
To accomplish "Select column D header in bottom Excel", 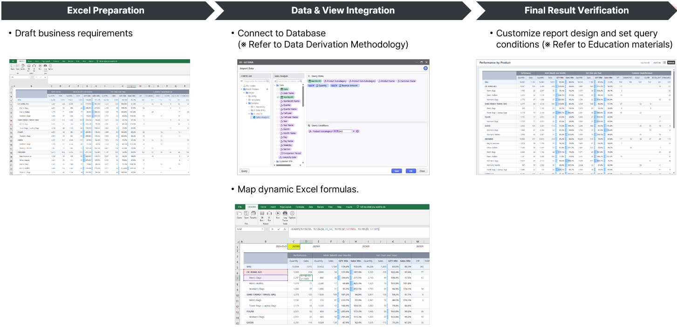I will pos(306,241).
